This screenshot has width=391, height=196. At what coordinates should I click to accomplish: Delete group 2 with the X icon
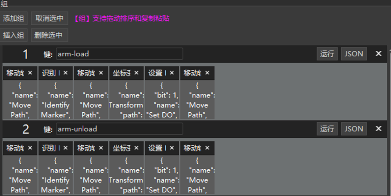pyautogui.click(x=378, y=129)
